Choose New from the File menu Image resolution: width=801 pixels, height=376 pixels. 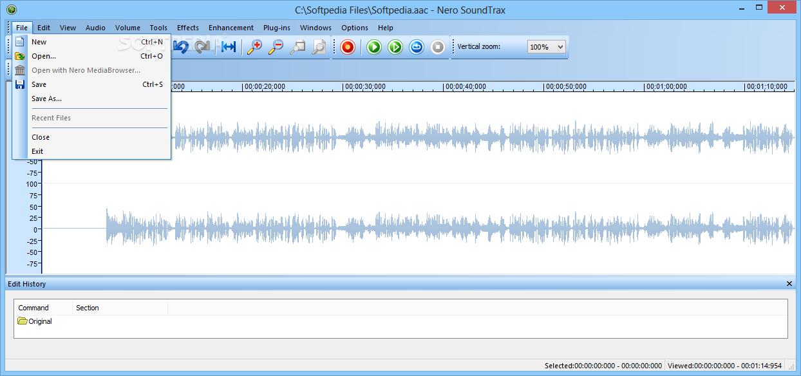pos(91,42)
